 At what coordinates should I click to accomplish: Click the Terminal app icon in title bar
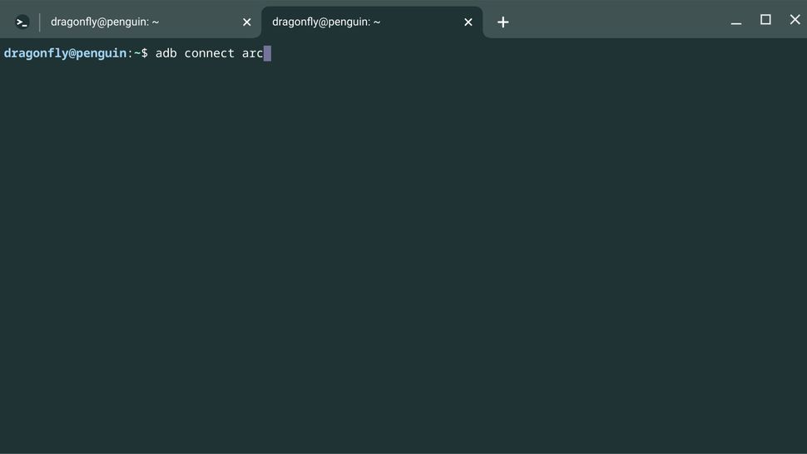click(x=22, y=22)
